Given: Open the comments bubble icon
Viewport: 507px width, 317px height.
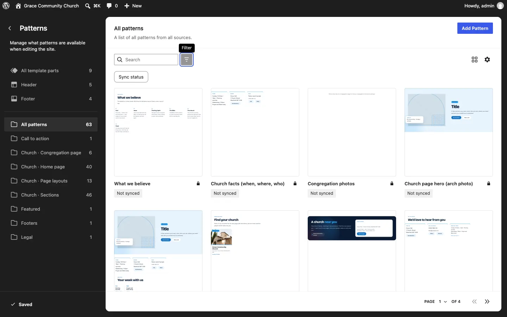Looking at the screenshot, I should point(109,6).
